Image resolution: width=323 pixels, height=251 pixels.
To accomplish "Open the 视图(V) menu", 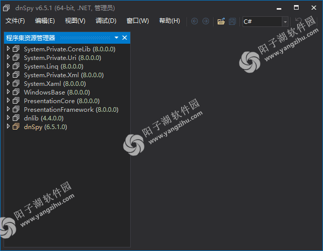I will coord(75,21).
